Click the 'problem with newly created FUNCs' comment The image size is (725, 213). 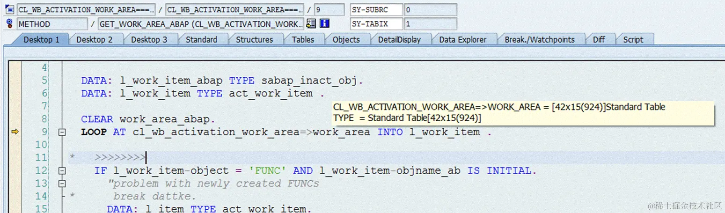tap(213, 184)
